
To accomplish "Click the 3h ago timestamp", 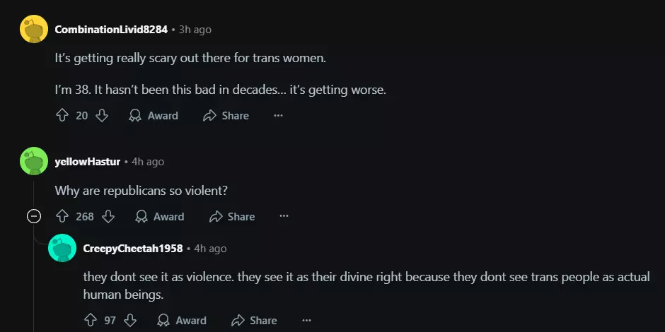I will pyautogui.click(x=195, y=30).
